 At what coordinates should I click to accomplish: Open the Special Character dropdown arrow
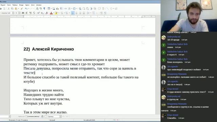pyautogui.click(x=77, y=8)
